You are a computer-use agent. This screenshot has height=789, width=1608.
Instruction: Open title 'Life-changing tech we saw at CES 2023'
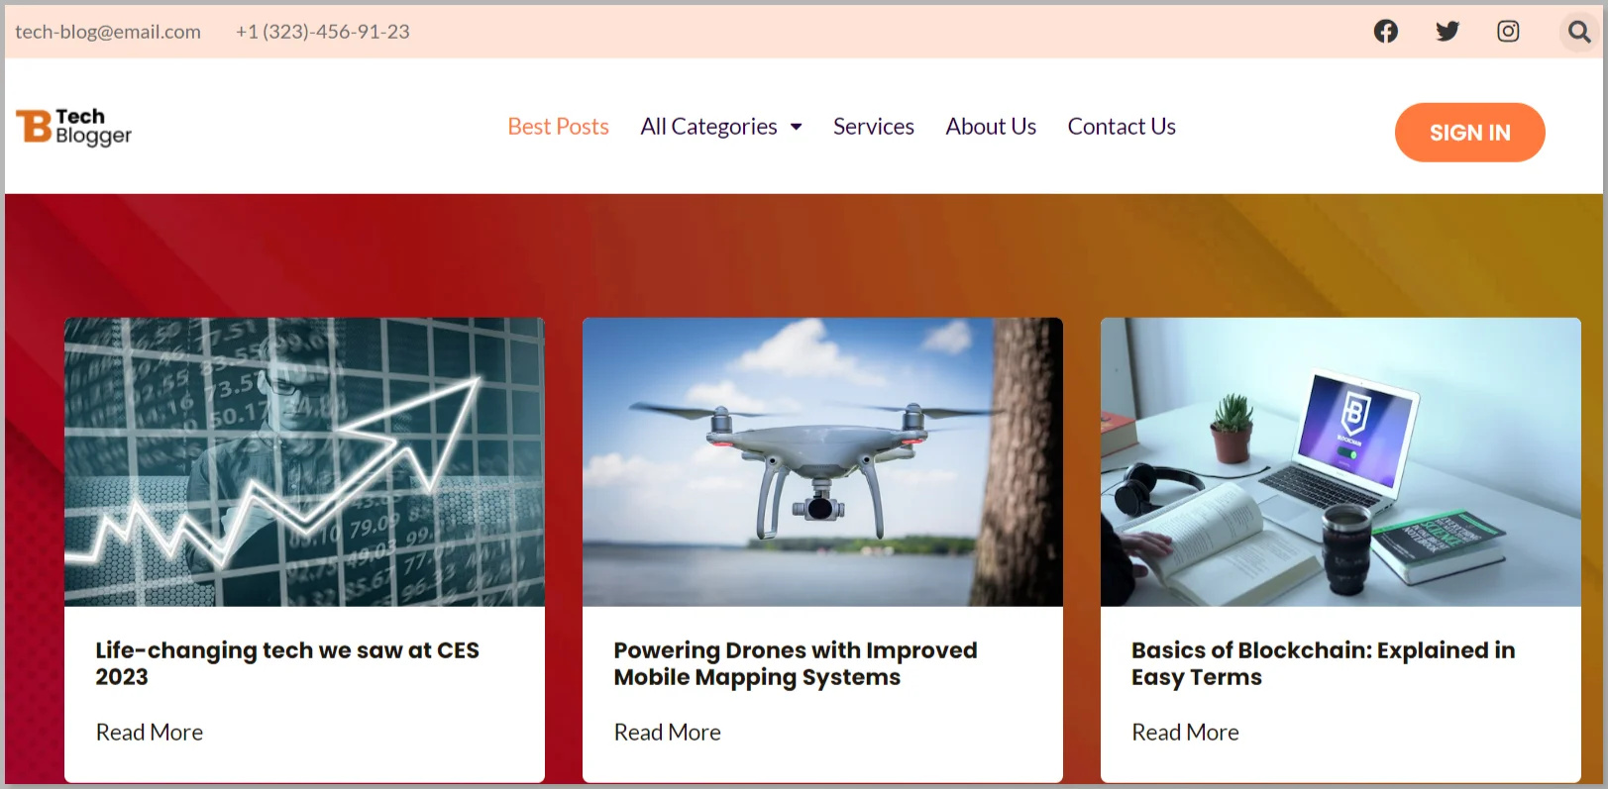(x=287, y=663)
